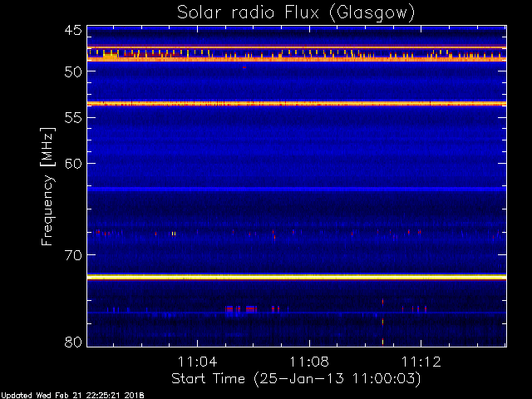Screen dimensions: 532x399
Task: Click the 'Frequency [MHz]' axis title
Action: [47, 186]
